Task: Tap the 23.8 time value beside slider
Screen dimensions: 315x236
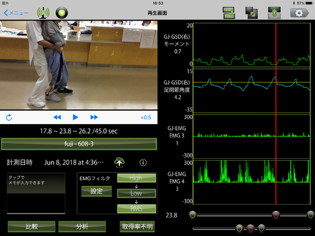Action: 172,215
